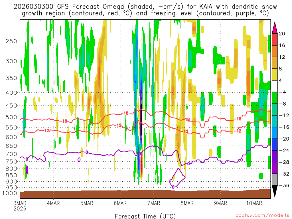Click the 1000 pressure level label
292x219 pixels.
pos(10,193)
